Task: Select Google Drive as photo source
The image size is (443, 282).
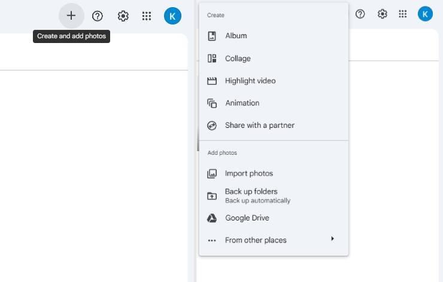Action: (x=274, y=218)
